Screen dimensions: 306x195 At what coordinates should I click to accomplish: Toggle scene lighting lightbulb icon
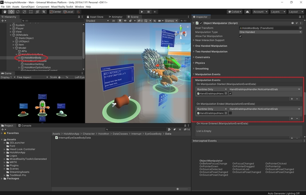[x=120, y=21]
